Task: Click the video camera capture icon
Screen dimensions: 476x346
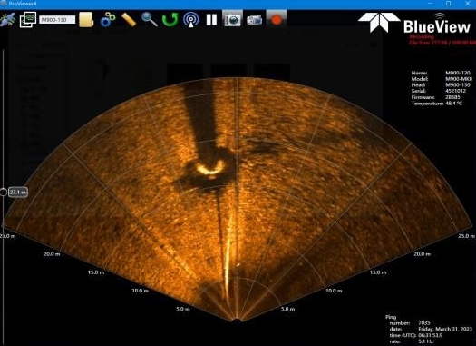Action: tap(255, 20)
